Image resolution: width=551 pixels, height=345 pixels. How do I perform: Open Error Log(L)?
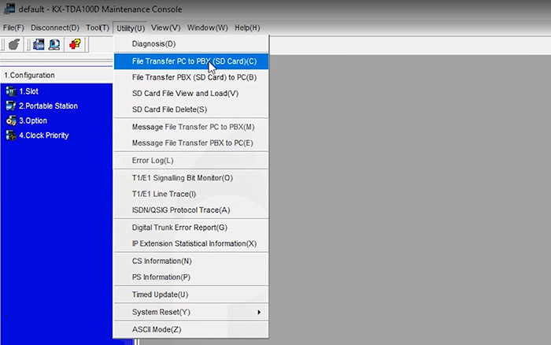[x=191, y=161]
